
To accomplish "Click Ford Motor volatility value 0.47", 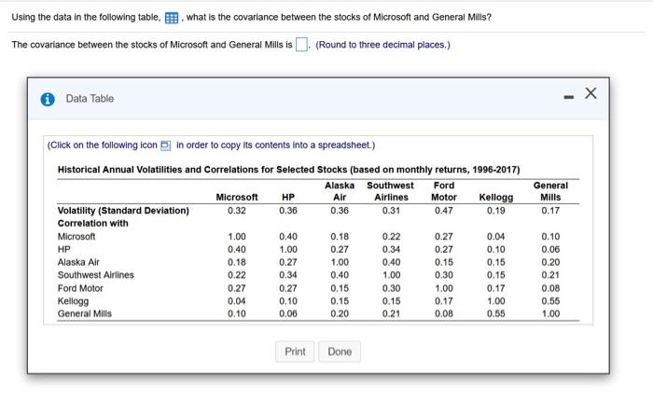I will click(x=443, y=211).
